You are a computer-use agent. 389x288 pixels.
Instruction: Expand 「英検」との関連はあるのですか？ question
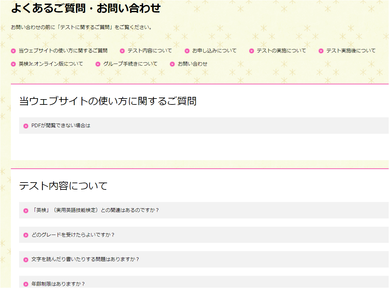click(x=95, y=210)
